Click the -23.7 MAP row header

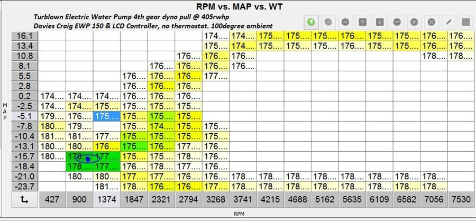click(x=24, y=187)
